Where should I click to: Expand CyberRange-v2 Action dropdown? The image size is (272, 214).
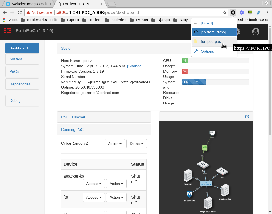[115, 144]
